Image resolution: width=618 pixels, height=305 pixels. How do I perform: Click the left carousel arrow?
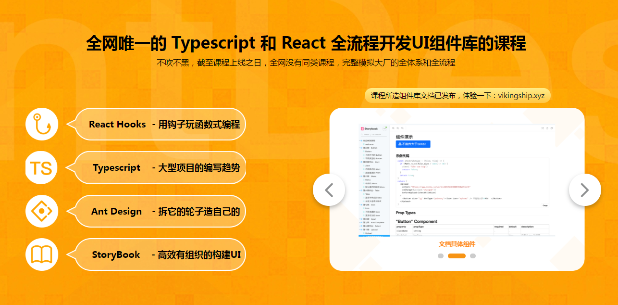[x=329, y=190]
